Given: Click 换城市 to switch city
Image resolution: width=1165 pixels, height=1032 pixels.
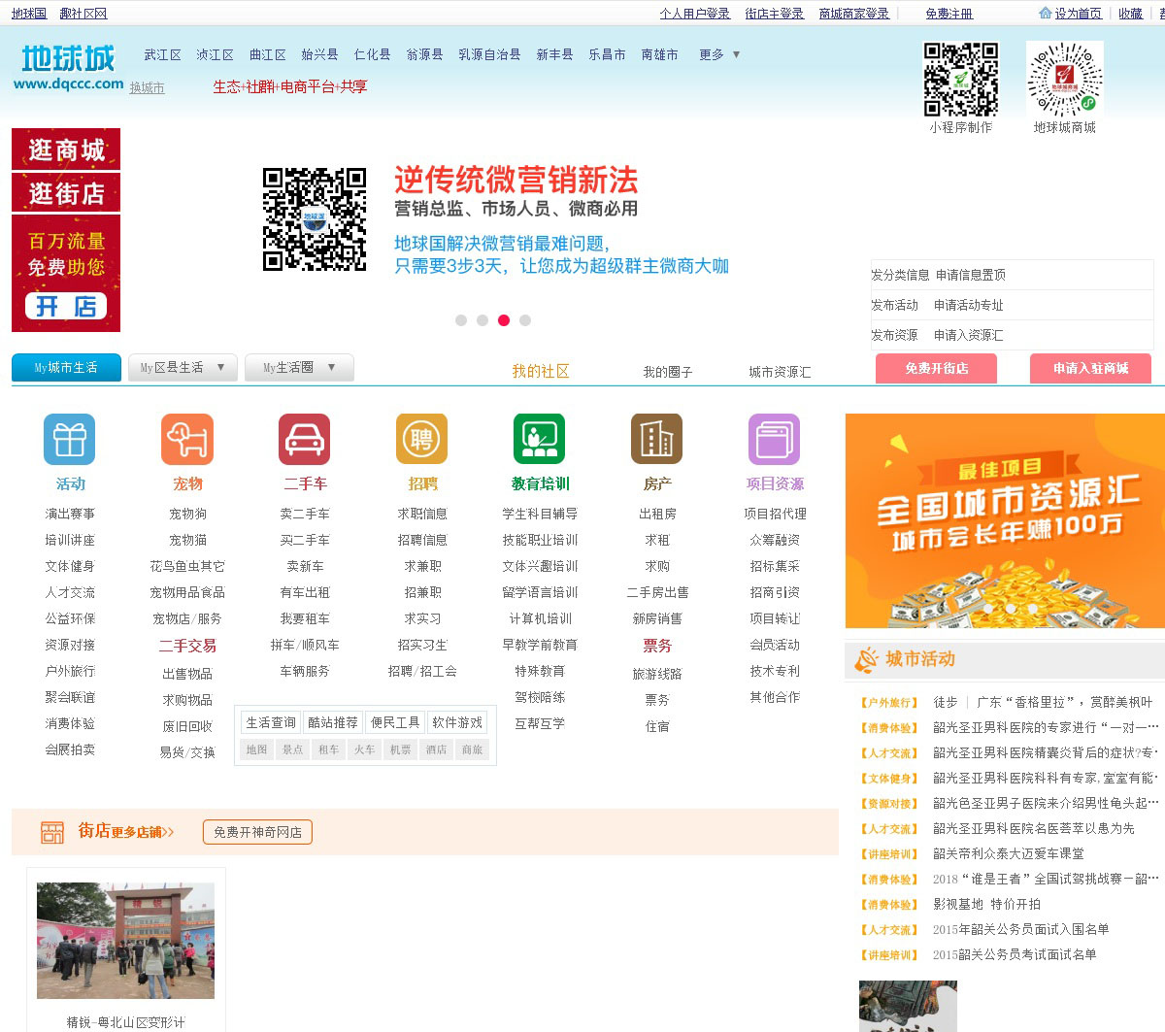Looking at the screenshot, I should pyautogui.click(x=148, y=88).
